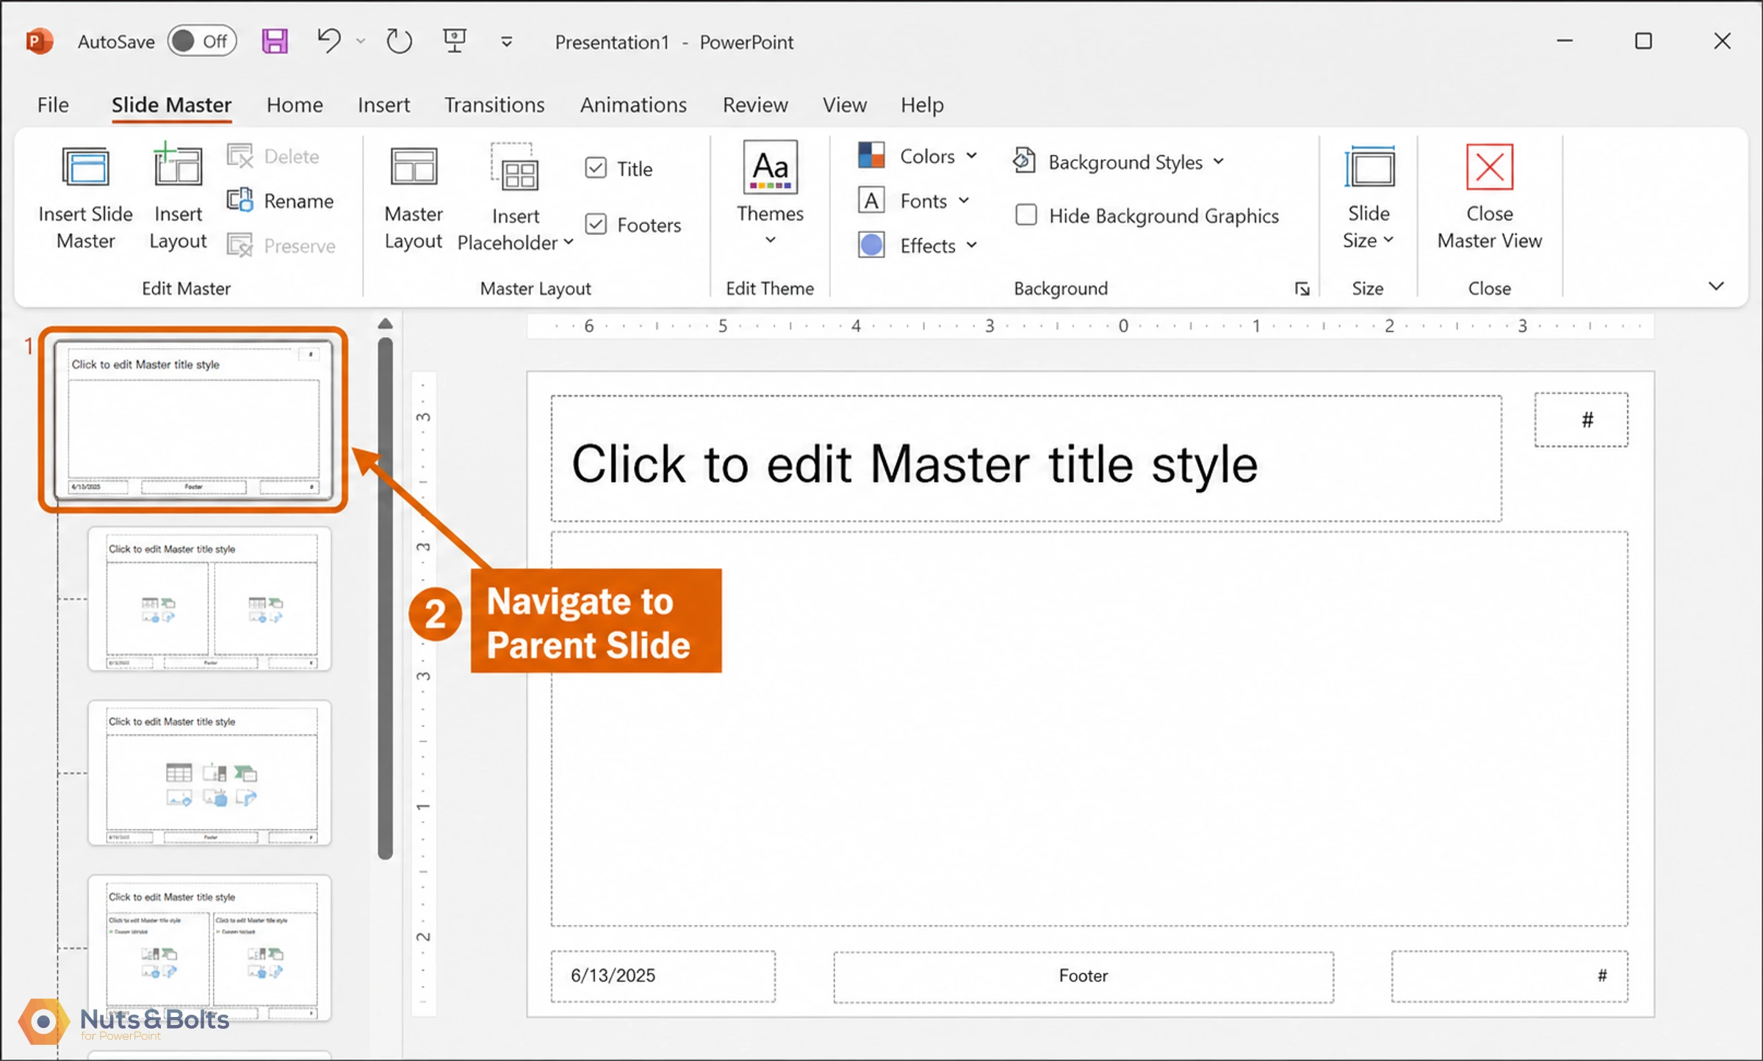Screen dimensions: 1763x1061
Task: Click the Delete layout button
Action: tap(273, 156)
